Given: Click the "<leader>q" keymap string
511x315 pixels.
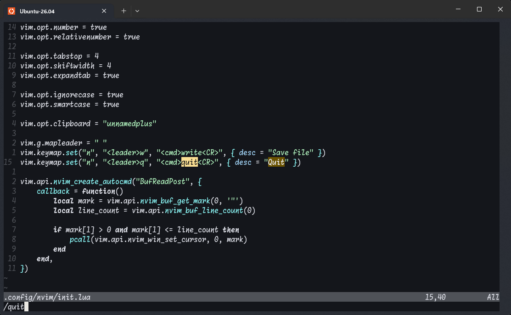Looking at the screenshot, I should tap(125, 162).
